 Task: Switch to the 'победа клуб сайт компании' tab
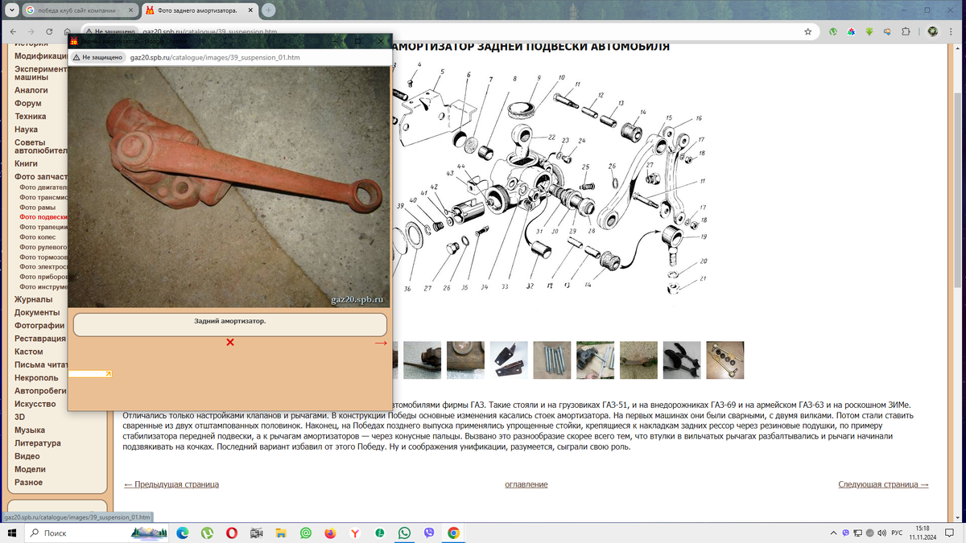tap(76, 10)
